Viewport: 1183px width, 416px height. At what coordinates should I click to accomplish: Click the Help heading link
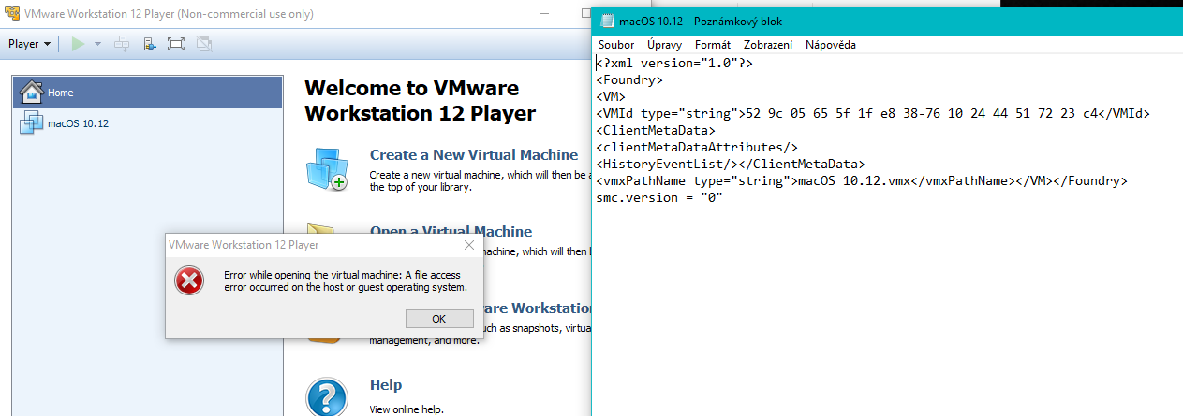(386, 385)
